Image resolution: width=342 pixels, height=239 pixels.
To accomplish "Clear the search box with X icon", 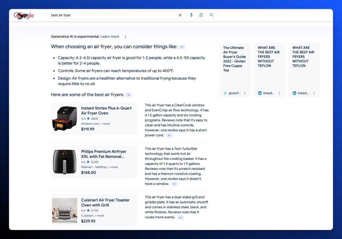I will pos(180,15).
